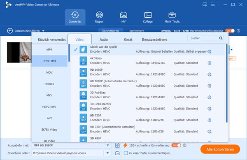Expand the file format dropdown arrow at right
The height and width of the screenshot is (160, 247).
point(231,49)
